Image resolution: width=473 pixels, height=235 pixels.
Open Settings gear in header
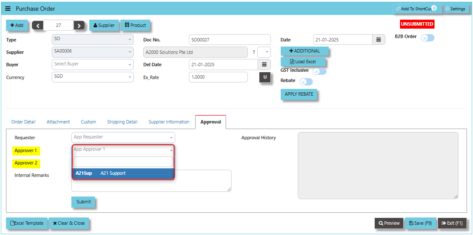click(455, 9)
